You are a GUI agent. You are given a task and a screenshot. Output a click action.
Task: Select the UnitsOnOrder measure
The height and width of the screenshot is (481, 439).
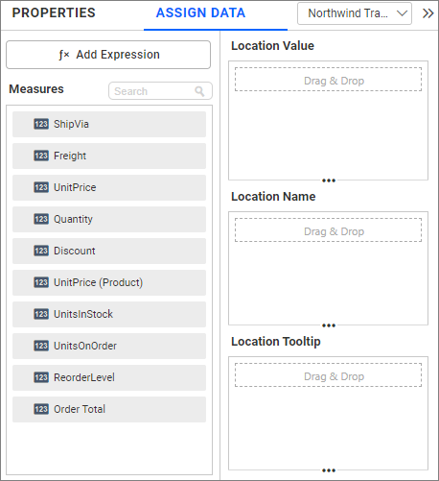click(x=109, y=346)
